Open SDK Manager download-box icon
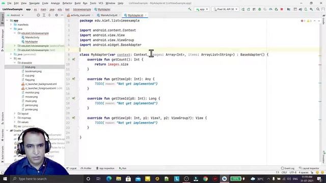The width and height of the screenshot is (326, 183). [311, 9]
